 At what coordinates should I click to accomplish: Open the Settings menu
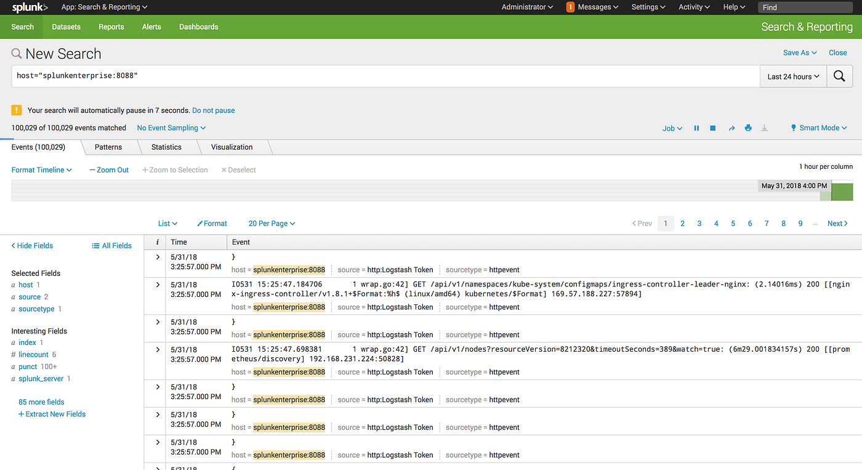648,7
